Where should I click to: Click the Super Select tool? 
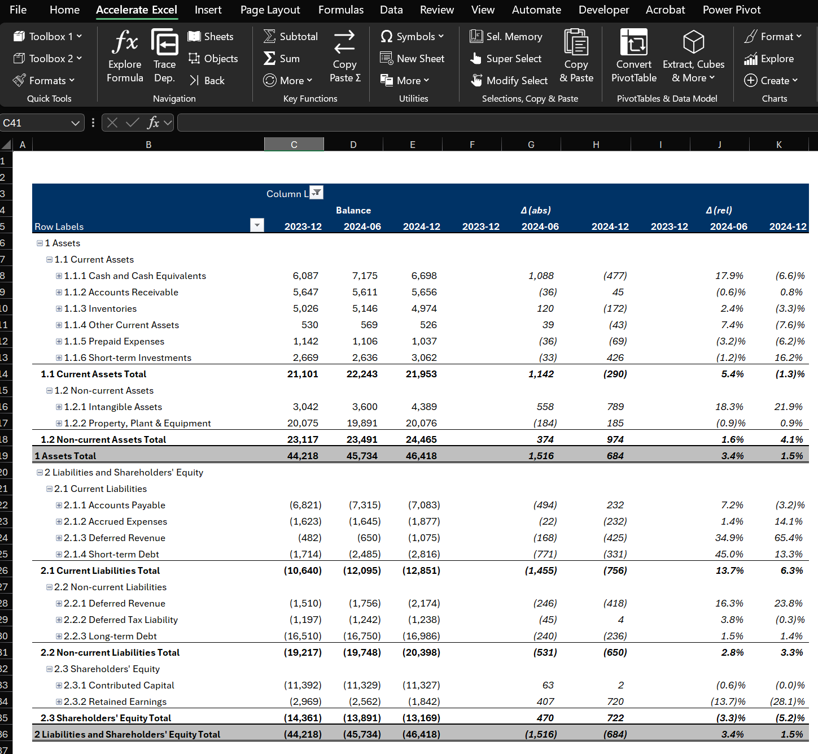point(506,59)
